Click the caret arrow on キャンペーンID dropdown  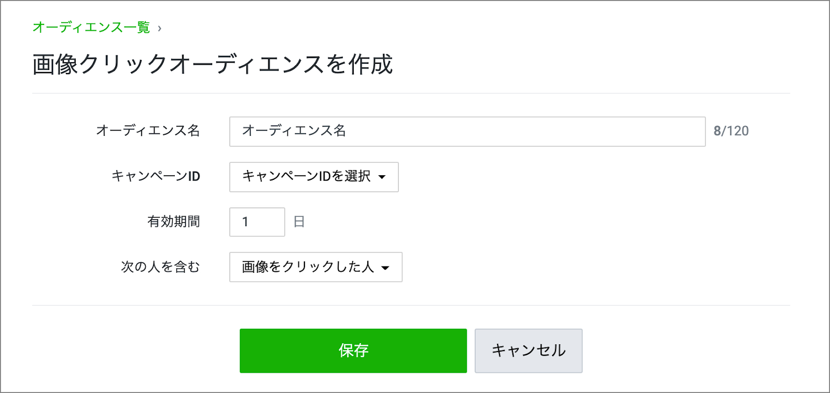pos(382,177)
